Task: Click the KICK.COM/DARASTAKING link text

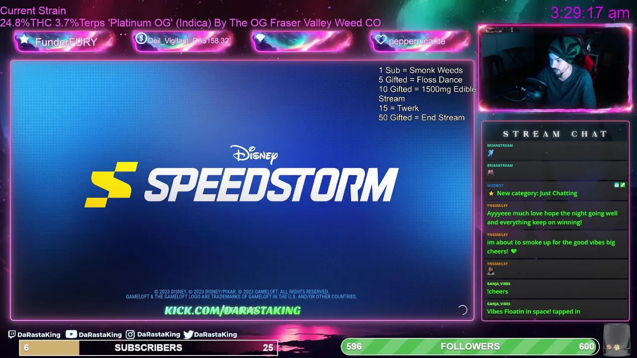Action: (x=232, y=311)
